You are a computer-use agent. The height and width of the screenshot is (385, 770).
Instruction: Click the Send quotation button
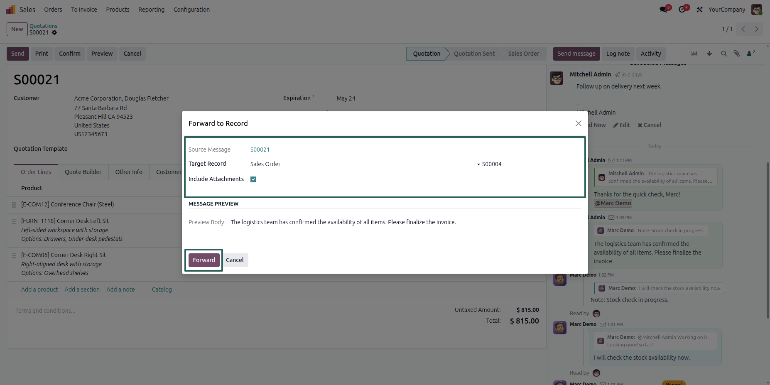(x=18, y=54)
